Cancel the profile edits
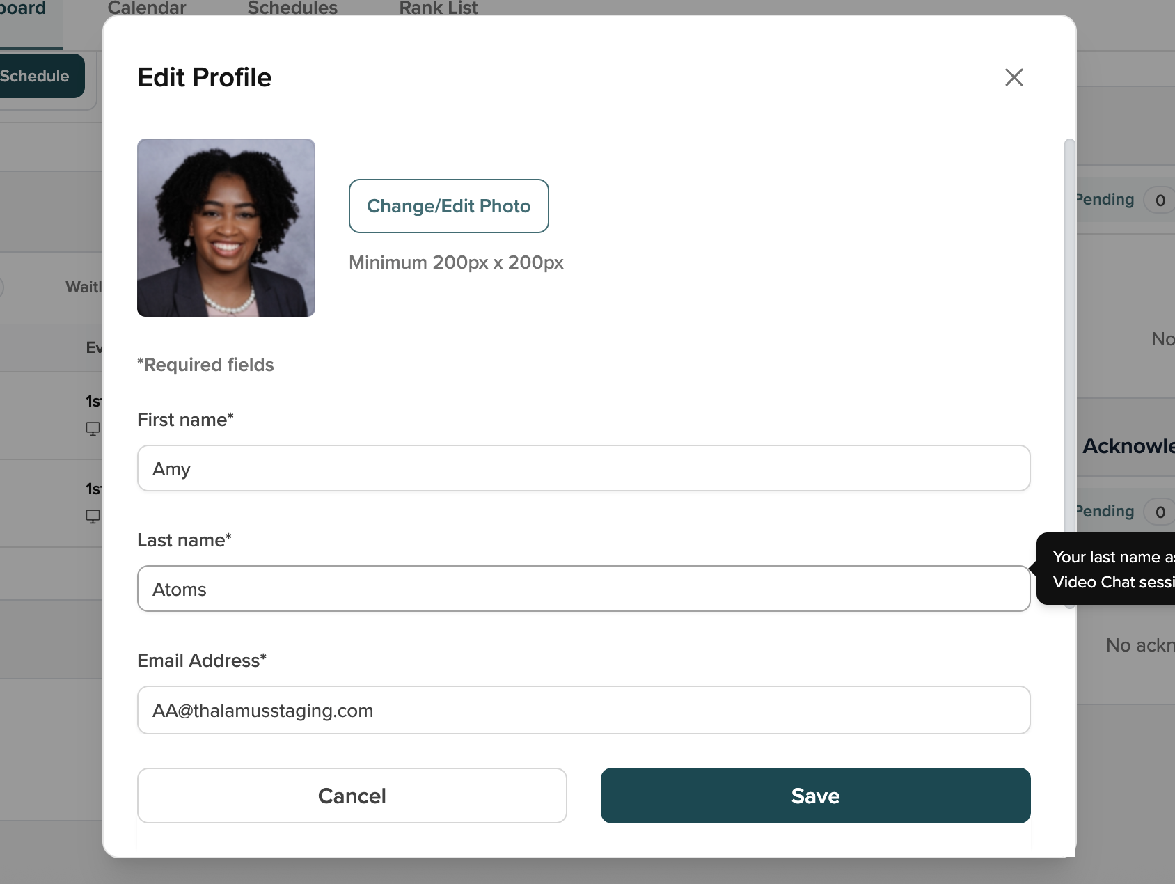Image resolution: width=1175 pixels, height=884 pixels. point(352,796)
